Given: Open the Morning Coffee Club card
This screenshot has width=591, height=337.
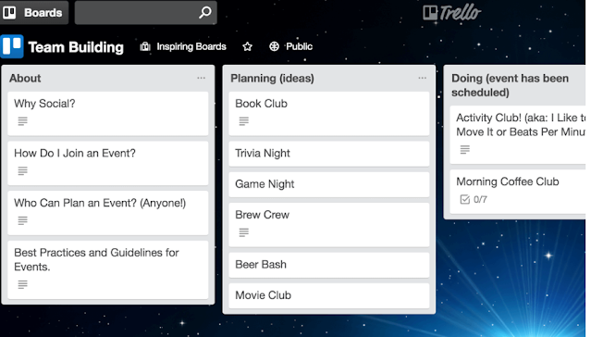Looking at the screenshot, I should click(518, 192).
